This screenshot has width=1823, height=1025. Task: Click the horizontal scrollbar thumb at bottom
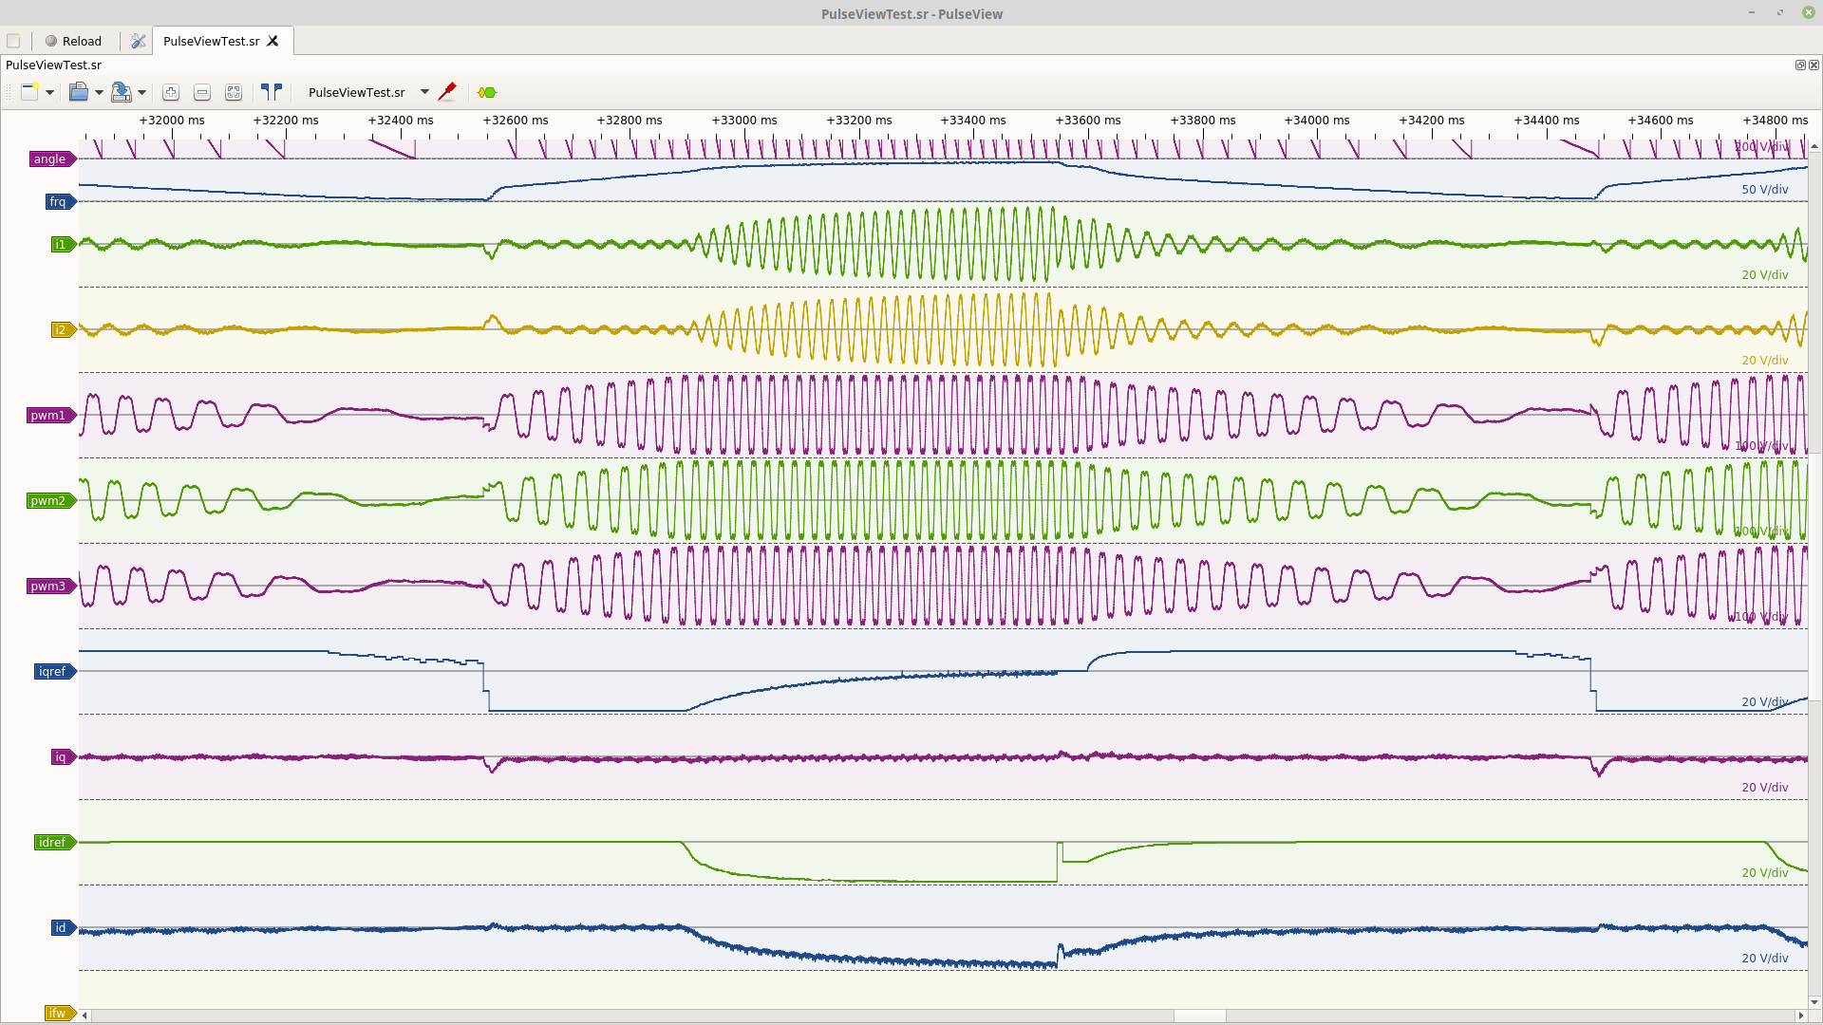pyautogui.click(x=1199, y=1016)
